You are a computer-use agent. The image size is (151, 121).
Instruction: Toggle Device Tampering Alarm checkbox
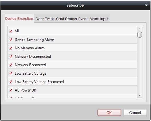[11, 40]
